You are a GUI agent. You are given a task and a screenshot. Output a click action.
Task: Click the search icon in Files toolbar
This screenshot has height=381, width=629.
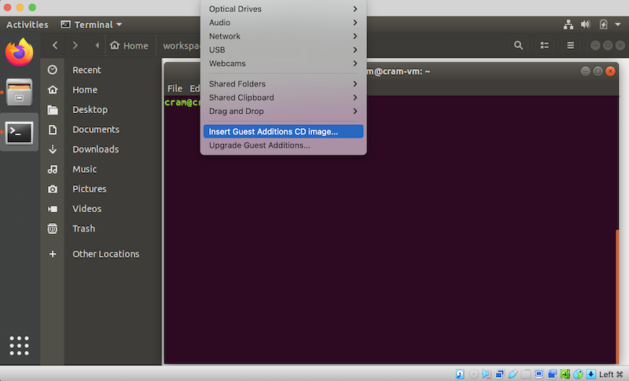518,46
